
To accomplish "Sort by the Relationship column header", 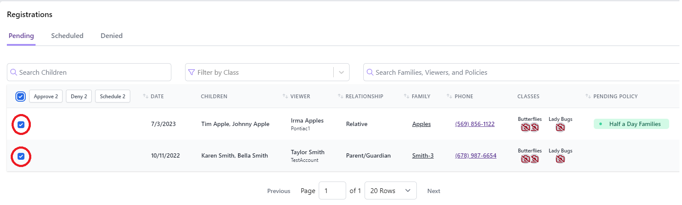I will [x=364, y=97].
